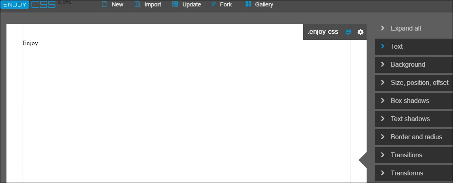Open Size, position, offset label

419,83
